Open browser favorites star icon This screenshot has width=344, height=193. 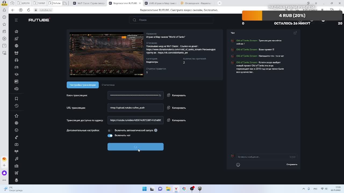[4, 24]
